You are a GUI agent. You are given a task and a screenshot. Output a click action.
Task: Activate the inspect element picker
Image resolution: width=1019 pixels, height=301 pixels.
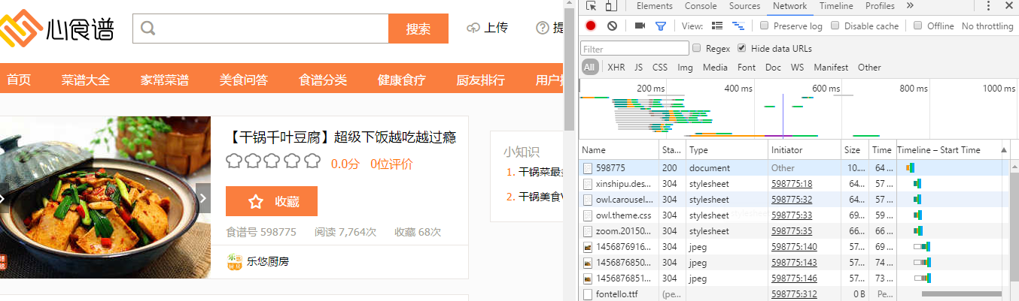coord(592,6)
